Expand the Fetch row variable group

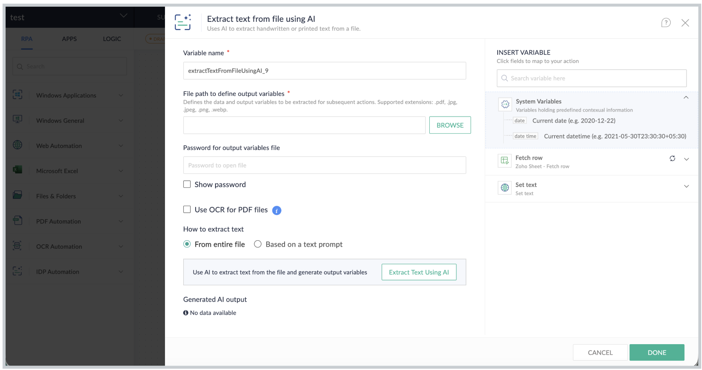coord(686,159)
